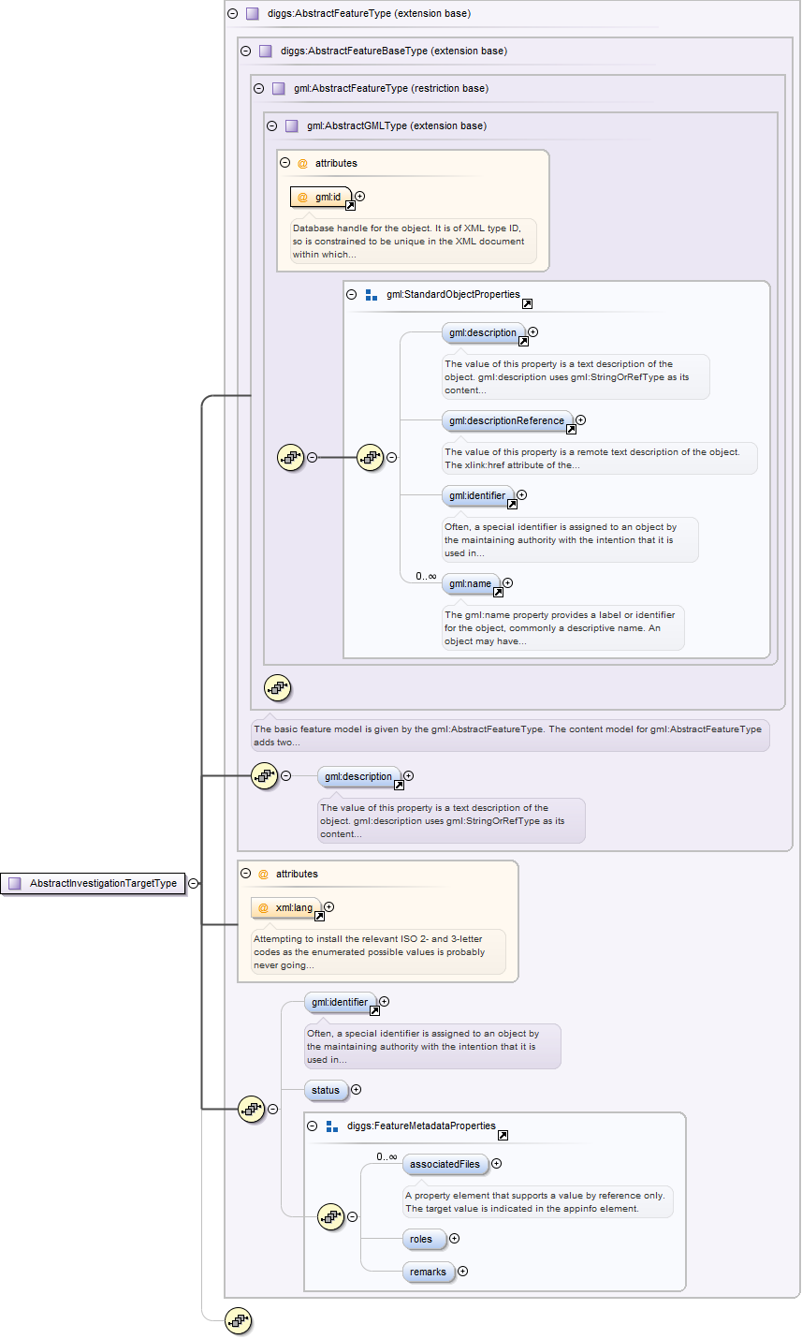Collapse the AbstractInvestigationTargetType root node
802x1339 pixels.
click(193, 883)
